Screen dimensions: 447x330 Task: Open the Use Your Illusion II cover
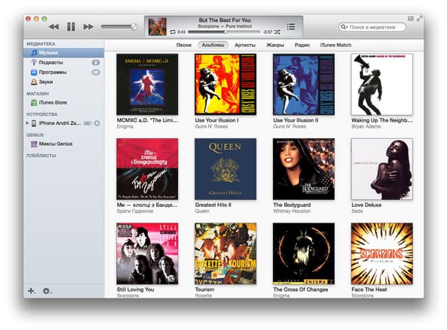tap(303, 85)
